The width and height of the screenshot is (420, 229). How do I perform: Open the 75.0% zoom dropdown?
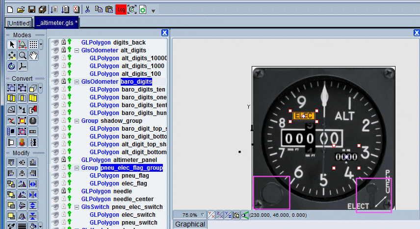(203, 215)
